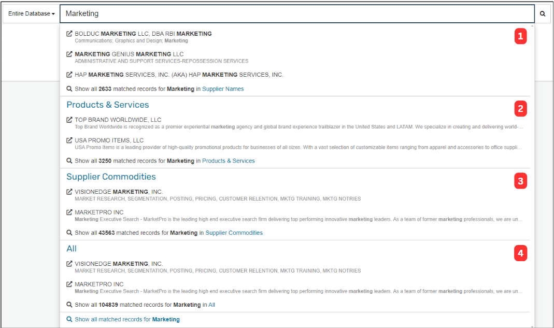The height and width of the screenshot is (328, 554).
Task: Click USA Promo Items description text
Action: 298,147
